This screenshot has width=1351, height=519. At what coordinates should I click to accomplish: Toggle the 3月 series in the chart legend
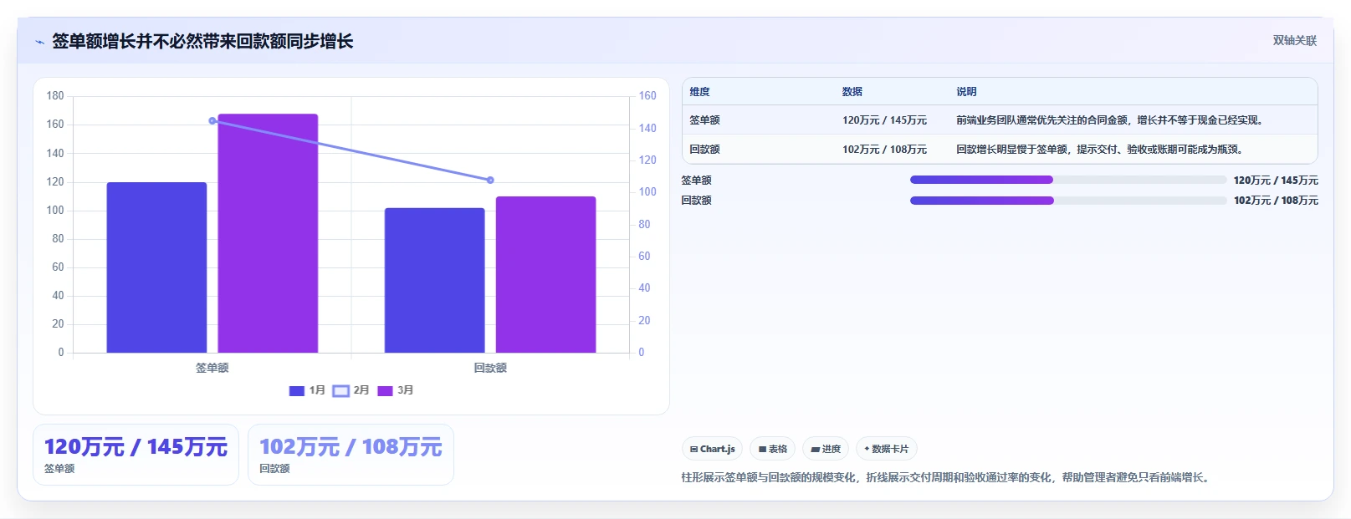pyautogui.click(x=395, y=390)
